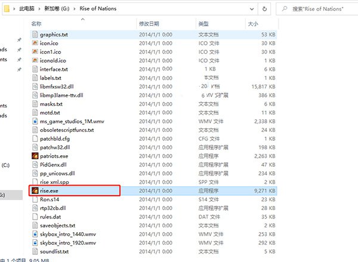Click the graphics.txt file icon
The width and height of the screenshot is (358, 262).
(x=35, y=35)
